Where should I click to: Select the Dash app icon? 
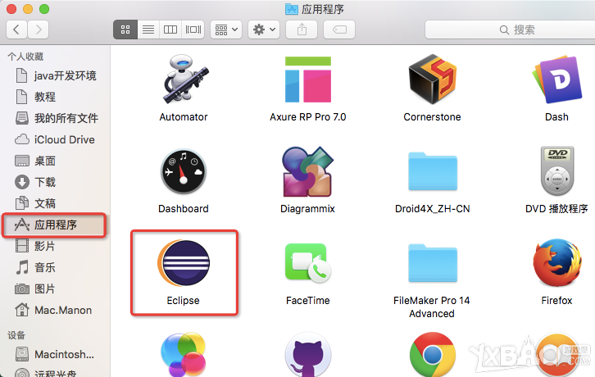(557, 79)
